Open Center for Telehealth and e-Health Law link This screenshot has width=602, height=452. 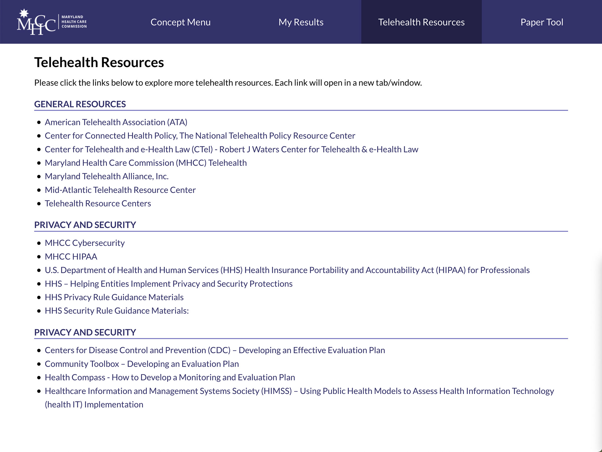(231, 149)
